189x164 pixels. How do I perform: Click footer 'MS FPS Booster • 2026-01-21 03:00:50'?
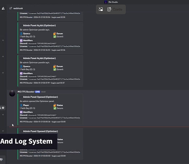(35, 156)
